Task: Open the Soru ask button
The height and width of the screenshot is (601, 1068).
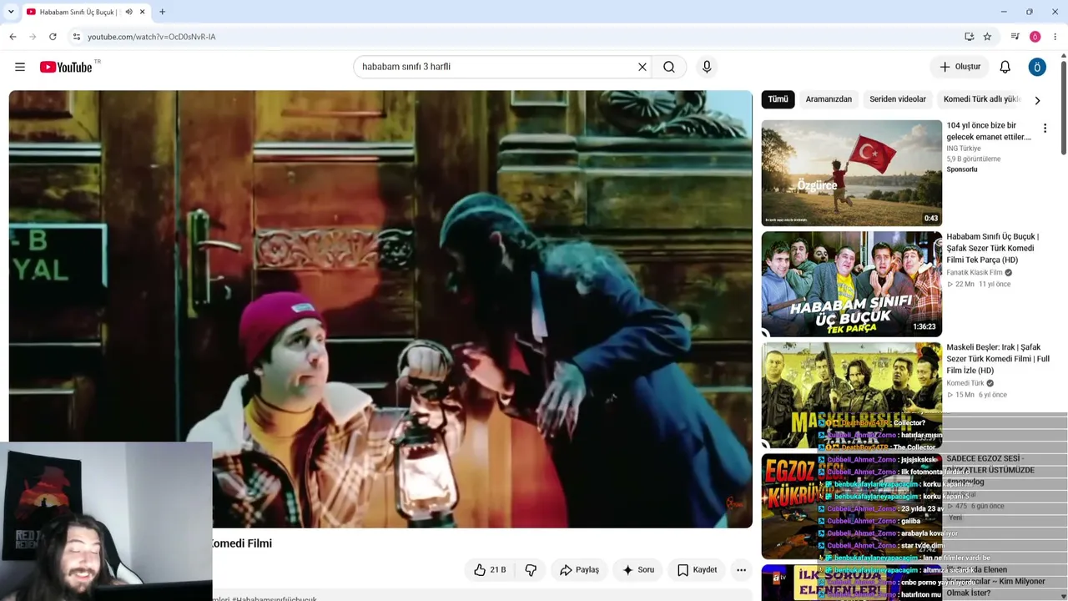Action: 638,570
